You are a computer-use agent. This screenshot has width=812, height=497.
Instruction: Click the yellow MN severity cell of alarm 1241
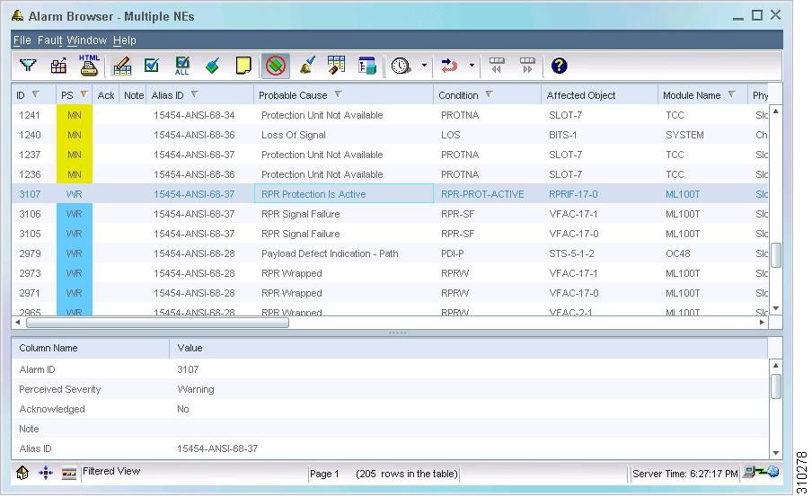pos(74,115)
